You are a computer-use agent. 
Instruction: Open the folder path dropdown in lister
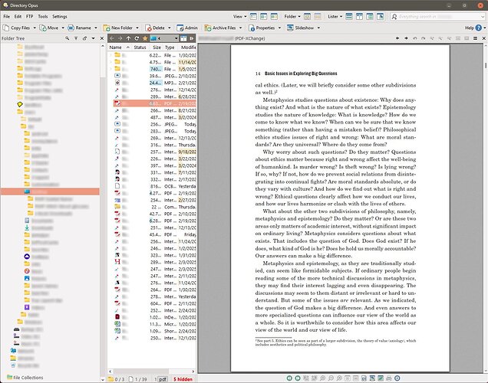click(176, 38)
